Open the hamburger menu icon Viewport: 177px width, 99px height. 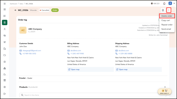pos(5,4)
